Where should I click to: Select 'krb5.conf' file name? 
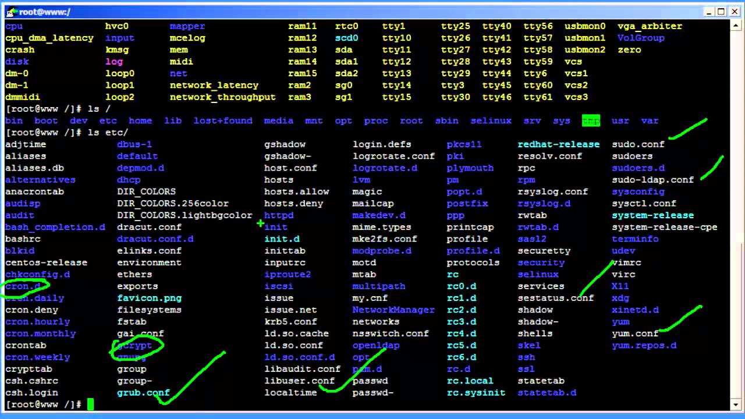pyautogui.click(x=290, y=322)
